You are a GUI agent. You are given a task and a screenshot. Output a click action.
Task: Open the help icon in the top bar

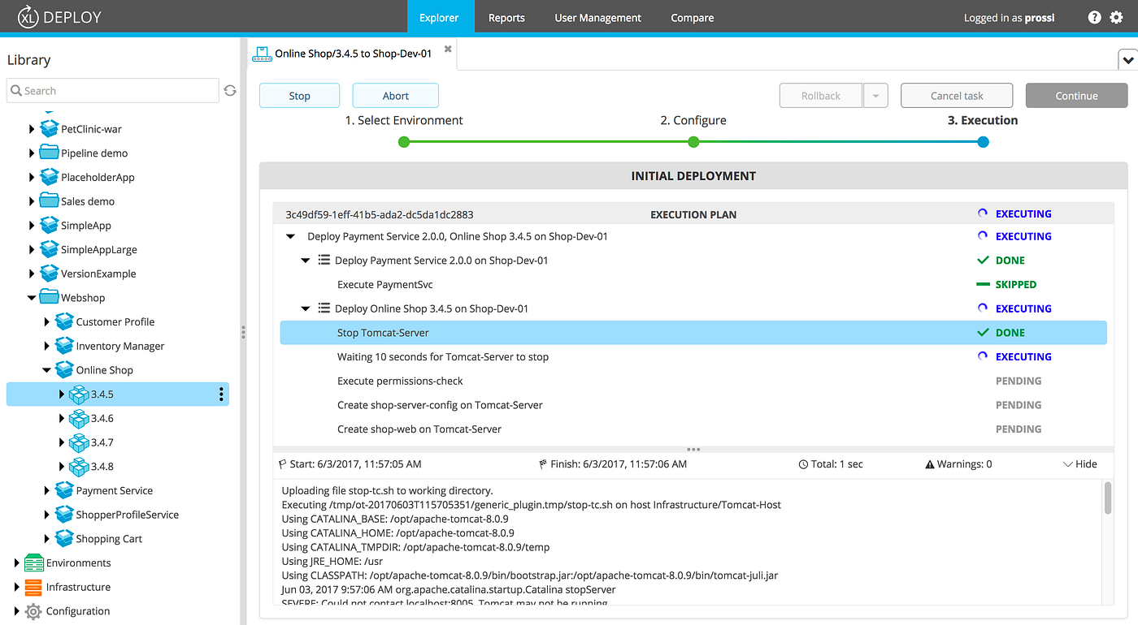1094,16
